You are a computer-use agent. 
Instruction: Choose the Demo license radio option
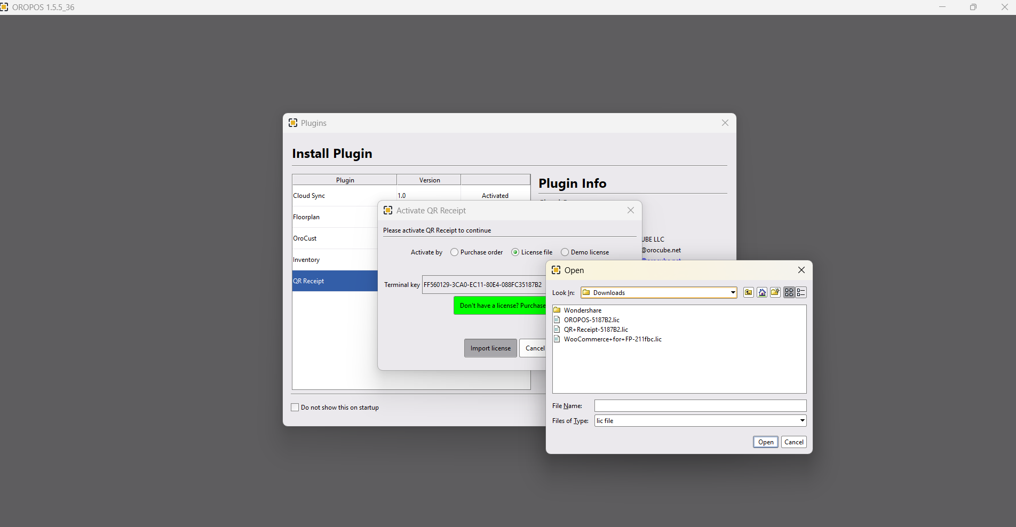pos(565,252)
